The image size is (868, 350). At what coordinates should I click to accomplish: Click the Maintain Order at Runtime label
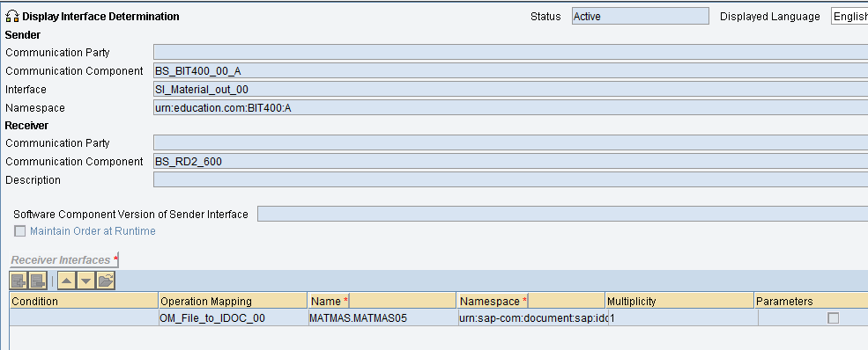[93, 231]
